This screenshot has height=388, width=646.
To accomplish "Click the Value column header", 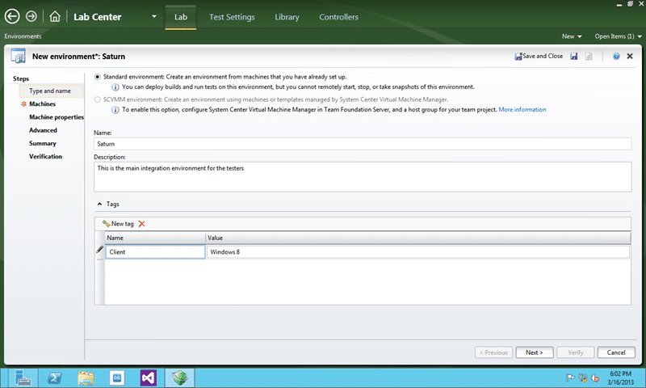I will (x=418, y=238).
